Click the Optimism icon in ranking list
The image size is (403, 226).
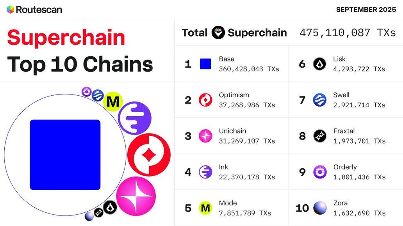205,100
